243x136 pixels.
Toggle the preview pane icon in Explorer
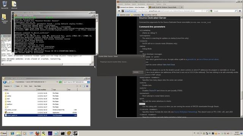84,86
